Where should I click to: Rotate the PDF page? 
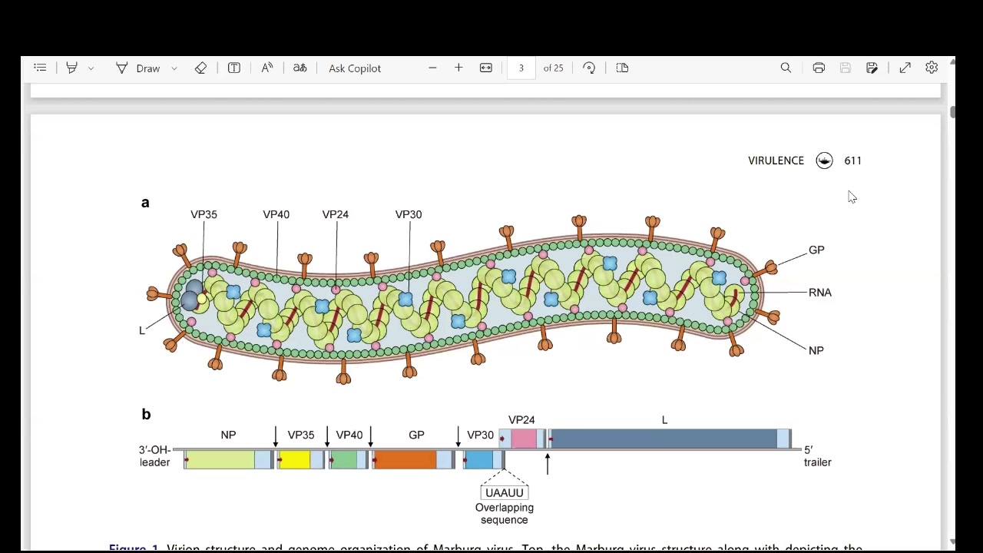[x=589, y=68]
